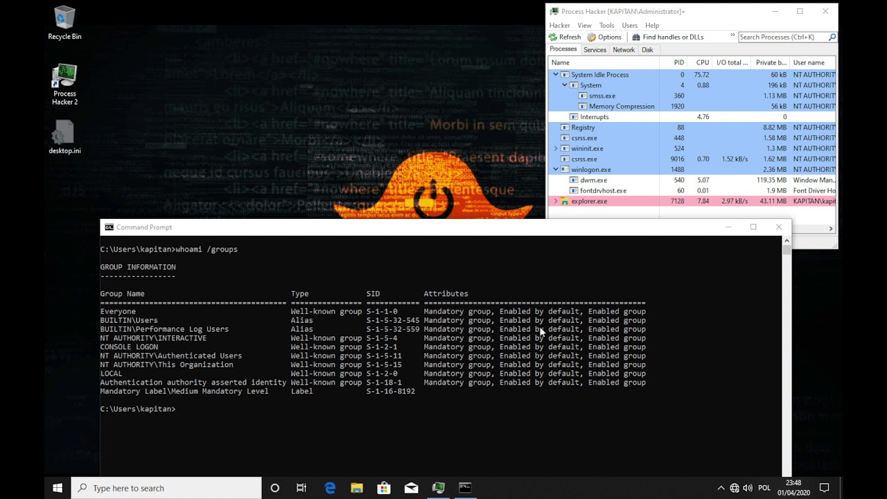Select the wininit.exe process row
This screenshot has width=887, height=499.
pyautogui.click(x=692, y=148)
